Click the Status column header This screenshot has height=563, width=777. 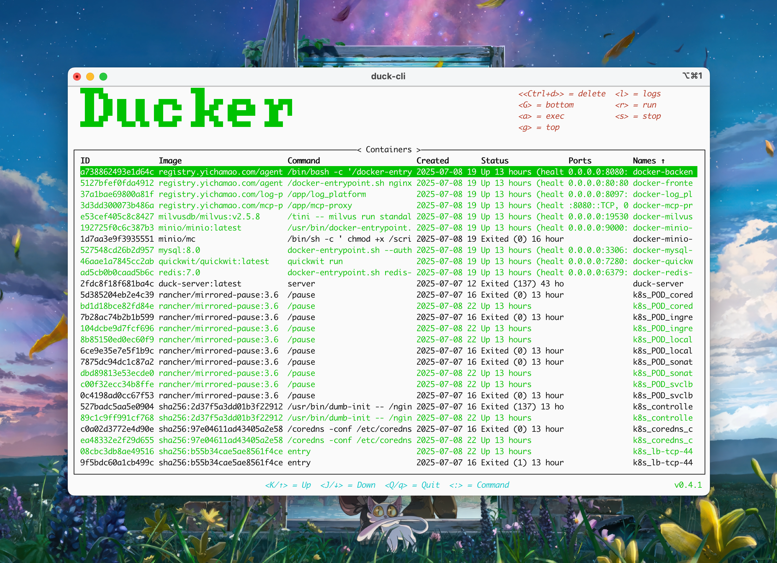coord(494,160)
